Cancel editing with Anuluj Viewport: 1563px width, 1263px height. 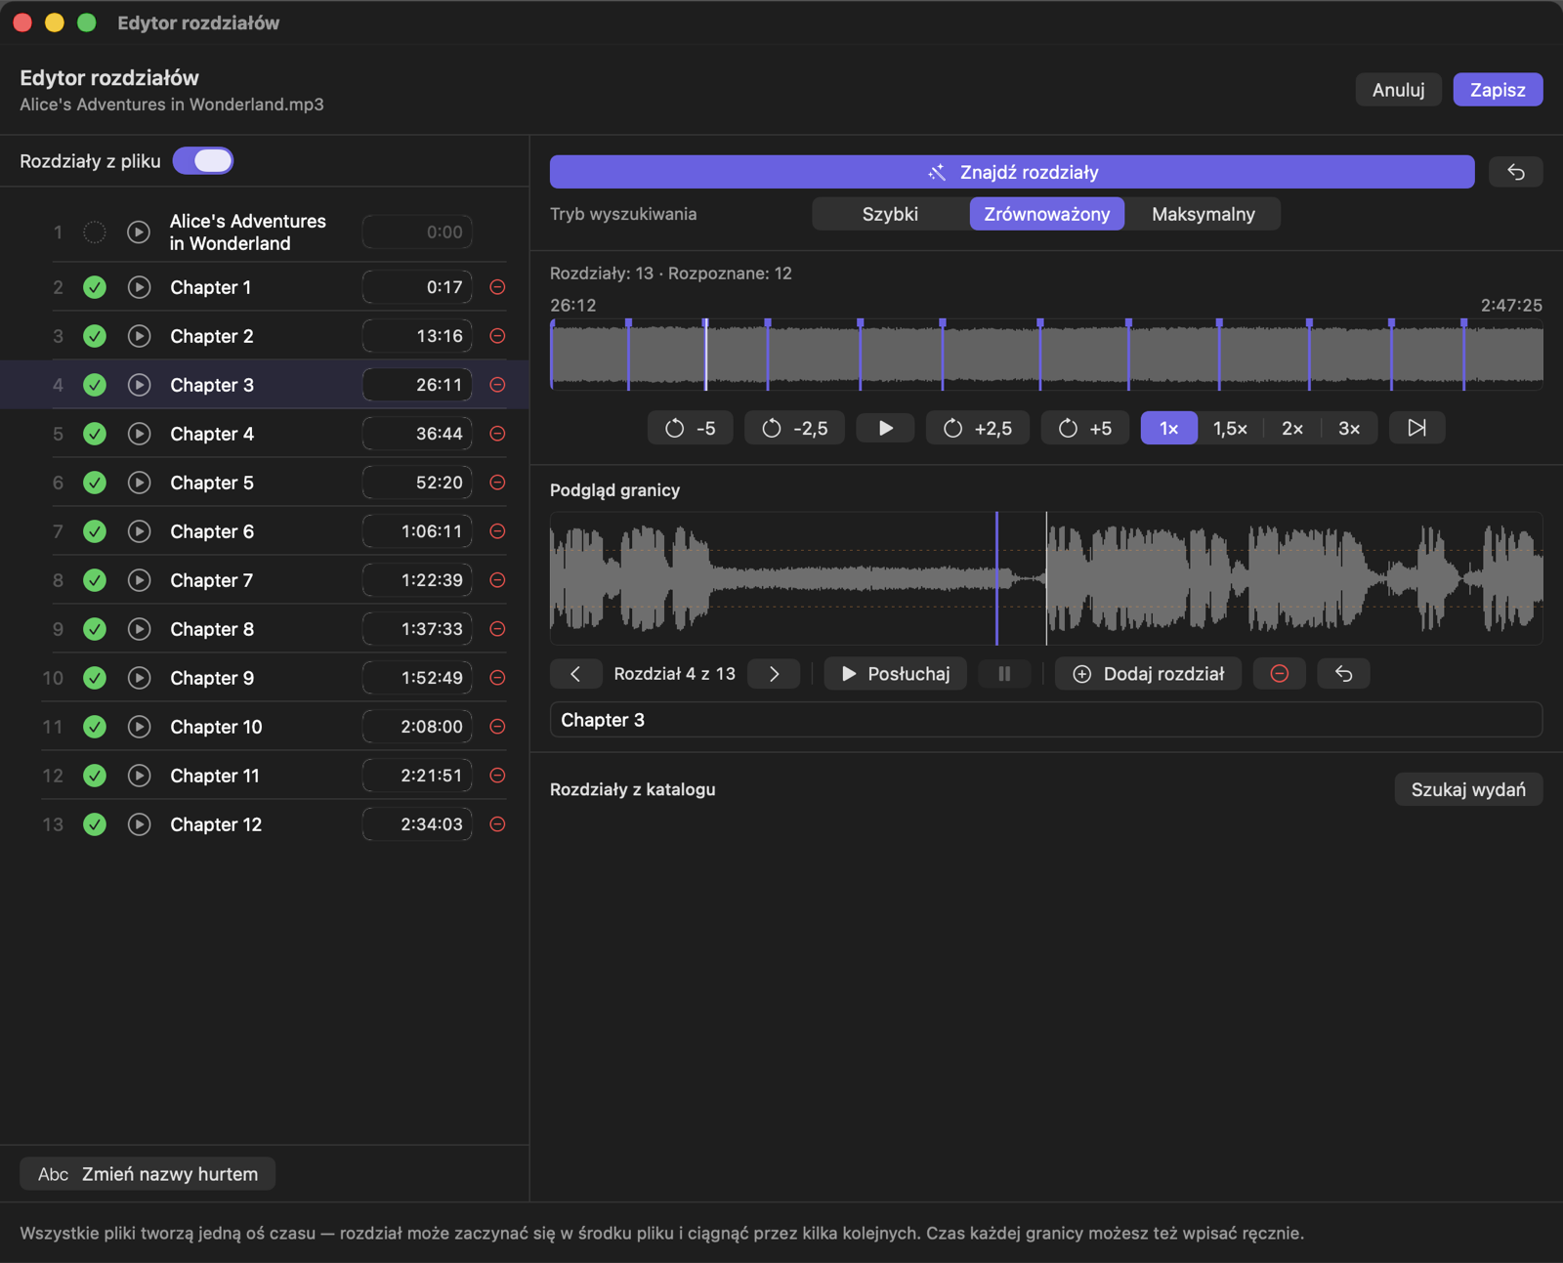[1398, 90]
